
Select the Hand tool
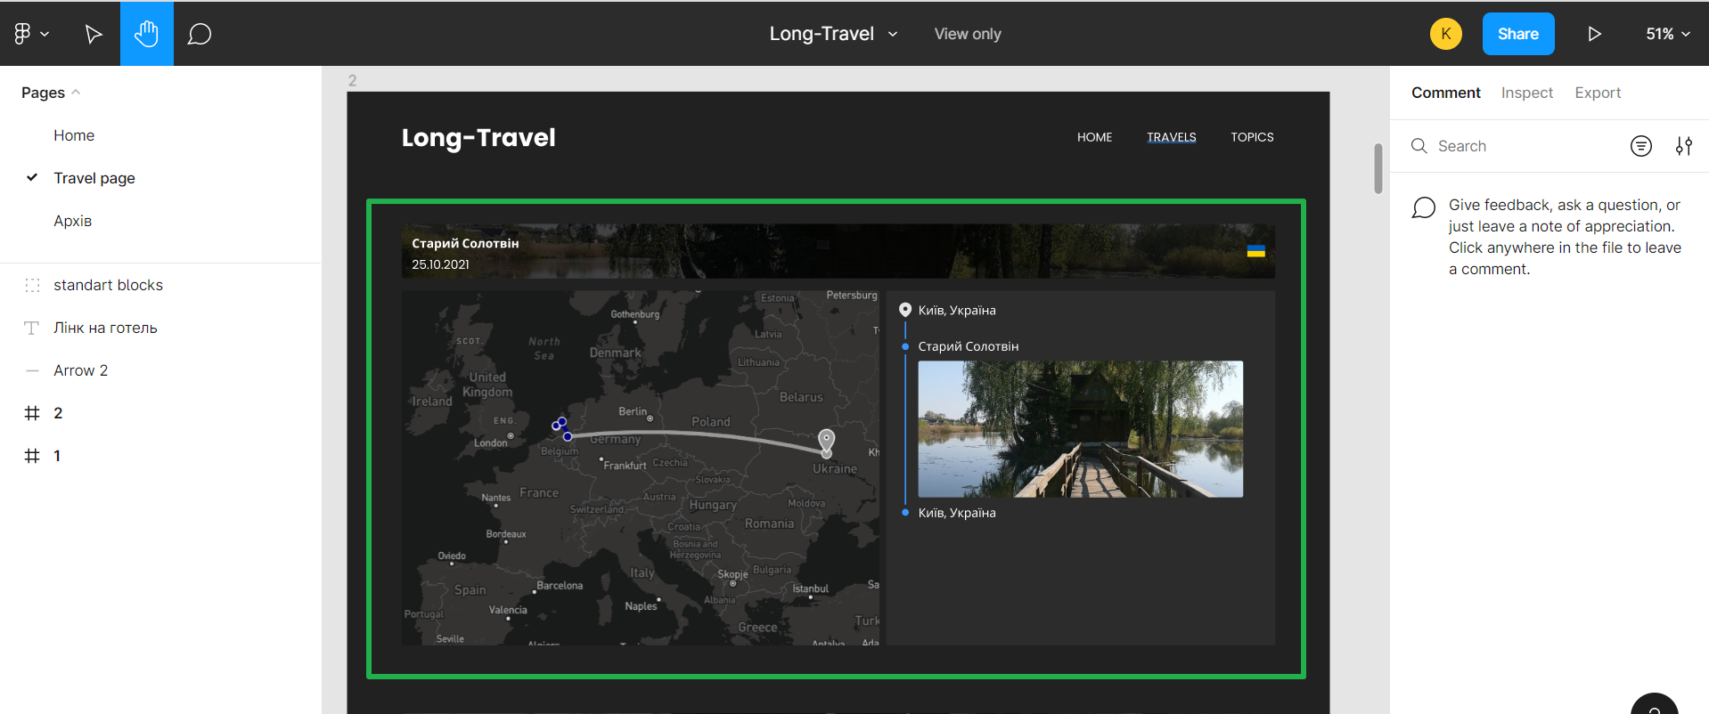tap(147, 34)
